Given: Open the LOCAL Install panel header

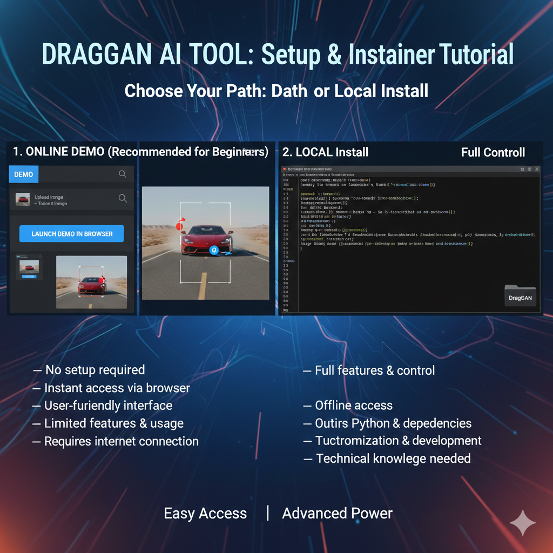Looking at the screenshot, I should [x=324, y=152].
